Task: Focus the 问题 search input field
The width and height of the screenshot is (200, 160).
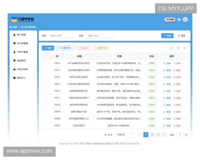Action: point(62,36)
